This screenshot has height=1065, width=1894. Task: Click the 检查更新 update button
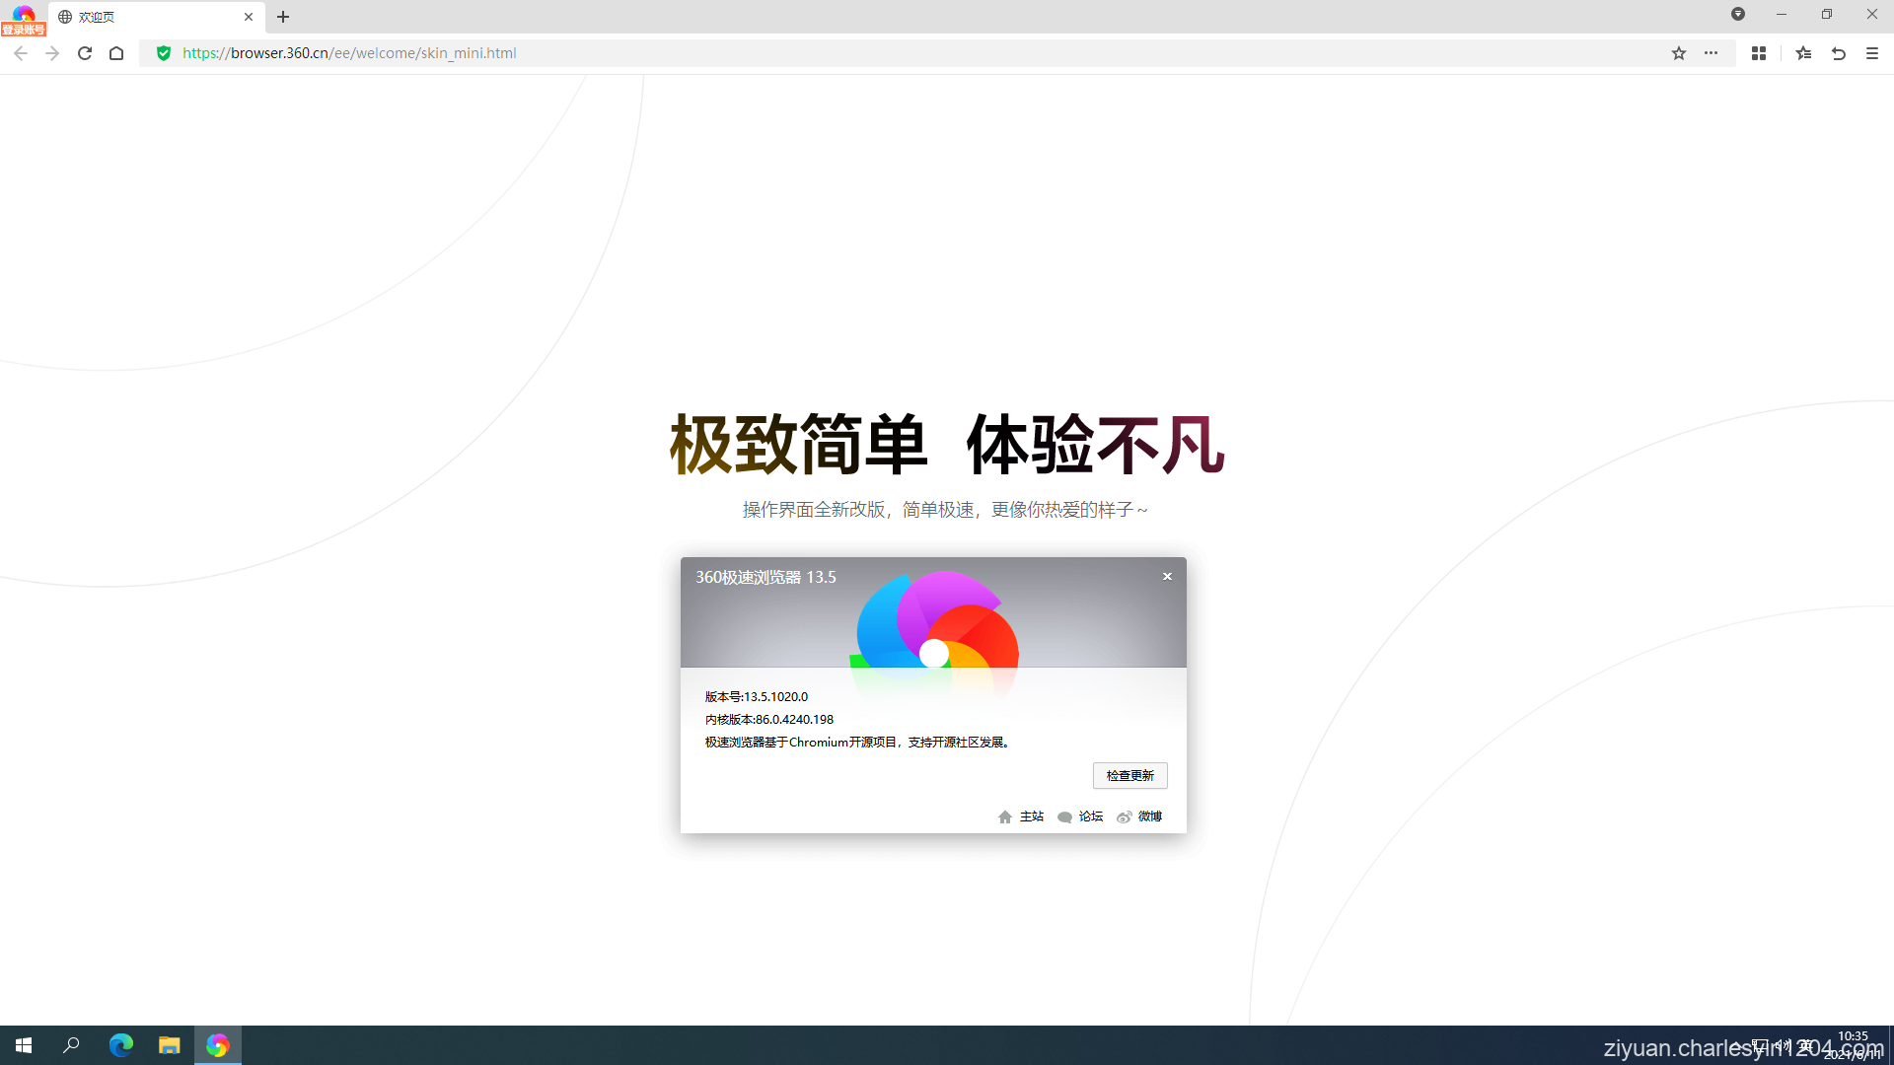tap(1129, 775)
